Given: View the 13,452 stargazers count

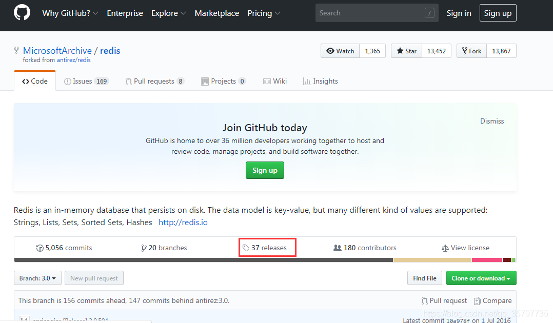Looking at the screenshot, I should (436, 51).
